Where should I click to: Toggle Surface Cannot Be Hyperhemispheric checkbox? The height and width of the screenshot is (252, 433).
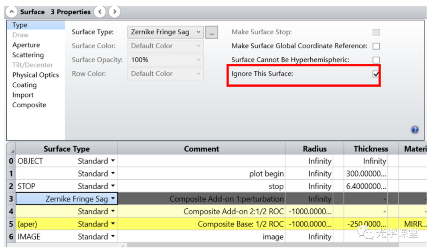click(x=376, y=60)
